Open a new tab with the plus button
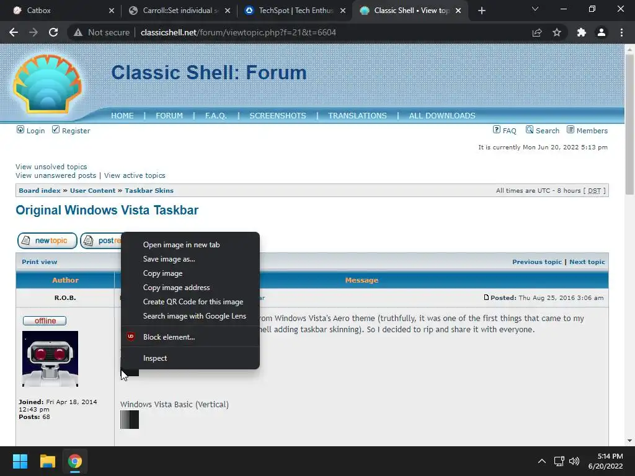 pyautogui.click(x=481, y=11)
